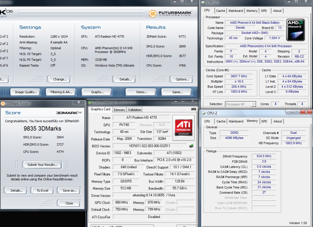313x227 pixels.
Task: Click CAS# Latency value 5.0 clocks
Action: coord(264,166)
